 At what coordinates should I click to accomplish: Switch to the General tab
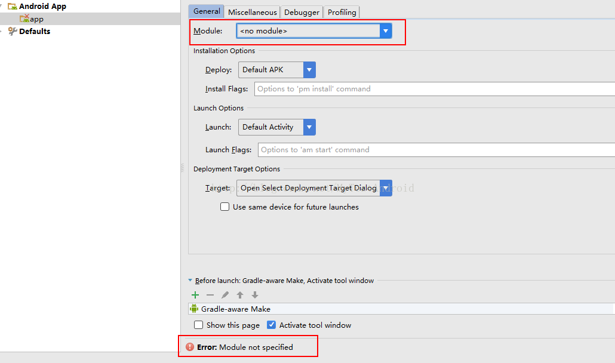click(x=207, y=11)
